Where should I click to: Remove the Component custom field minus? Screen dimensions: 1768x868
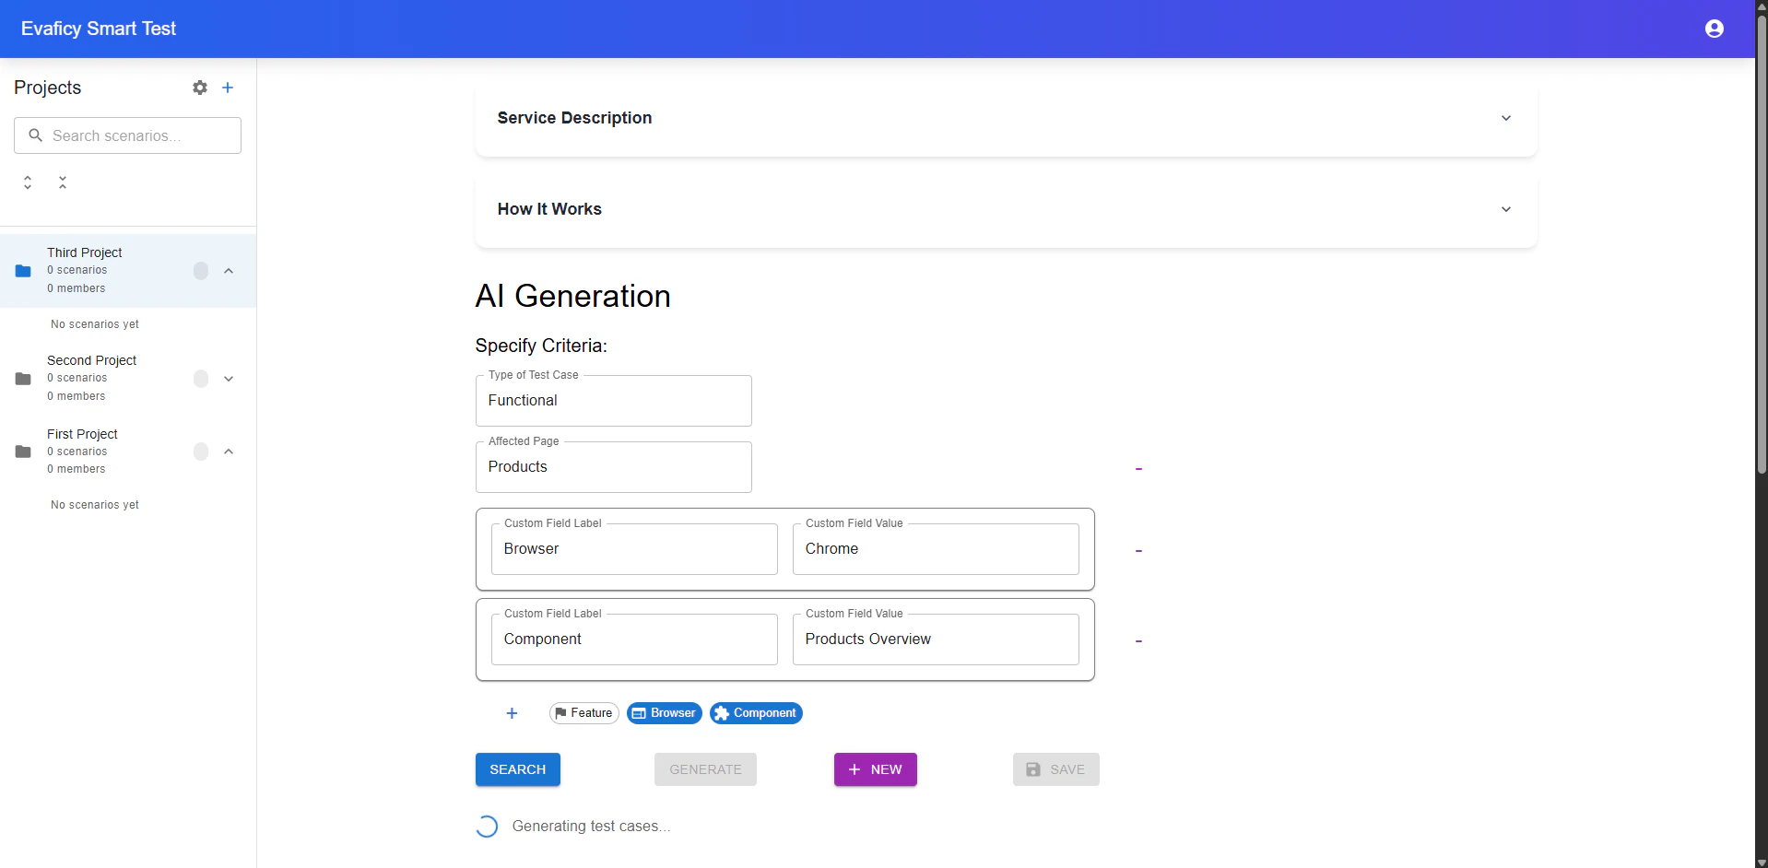click(1138, 641)
